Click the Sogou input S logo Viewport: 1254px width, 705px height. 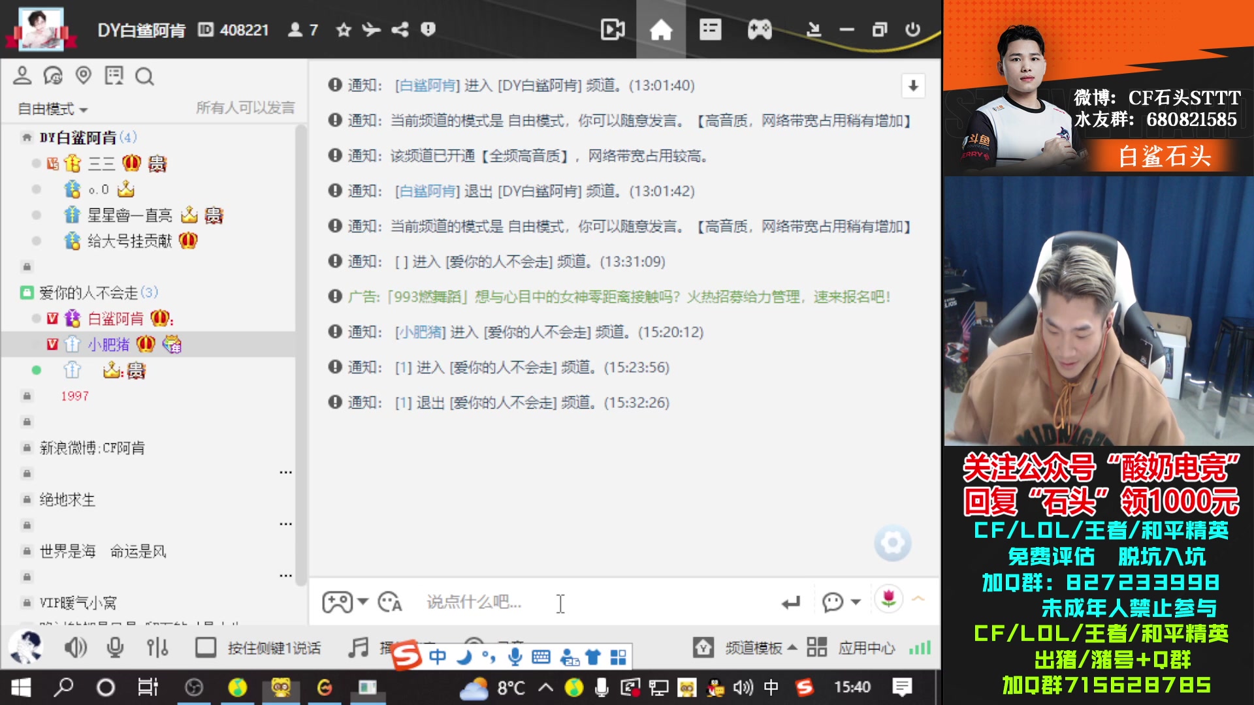406,655
